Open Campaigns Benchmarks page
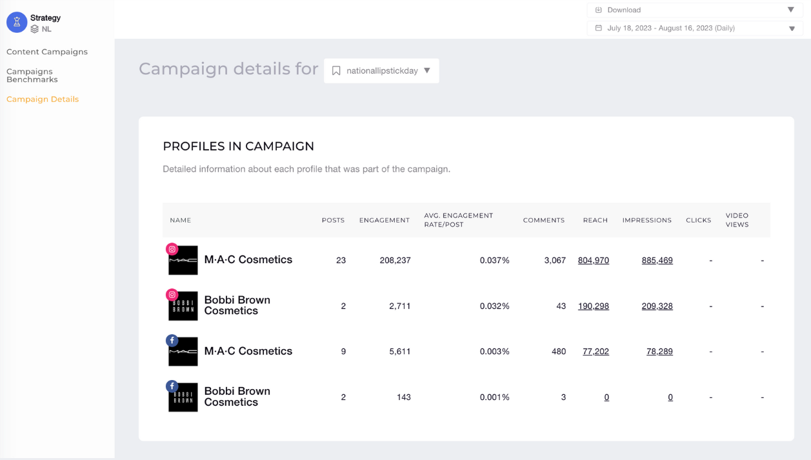 pos(32,75)
